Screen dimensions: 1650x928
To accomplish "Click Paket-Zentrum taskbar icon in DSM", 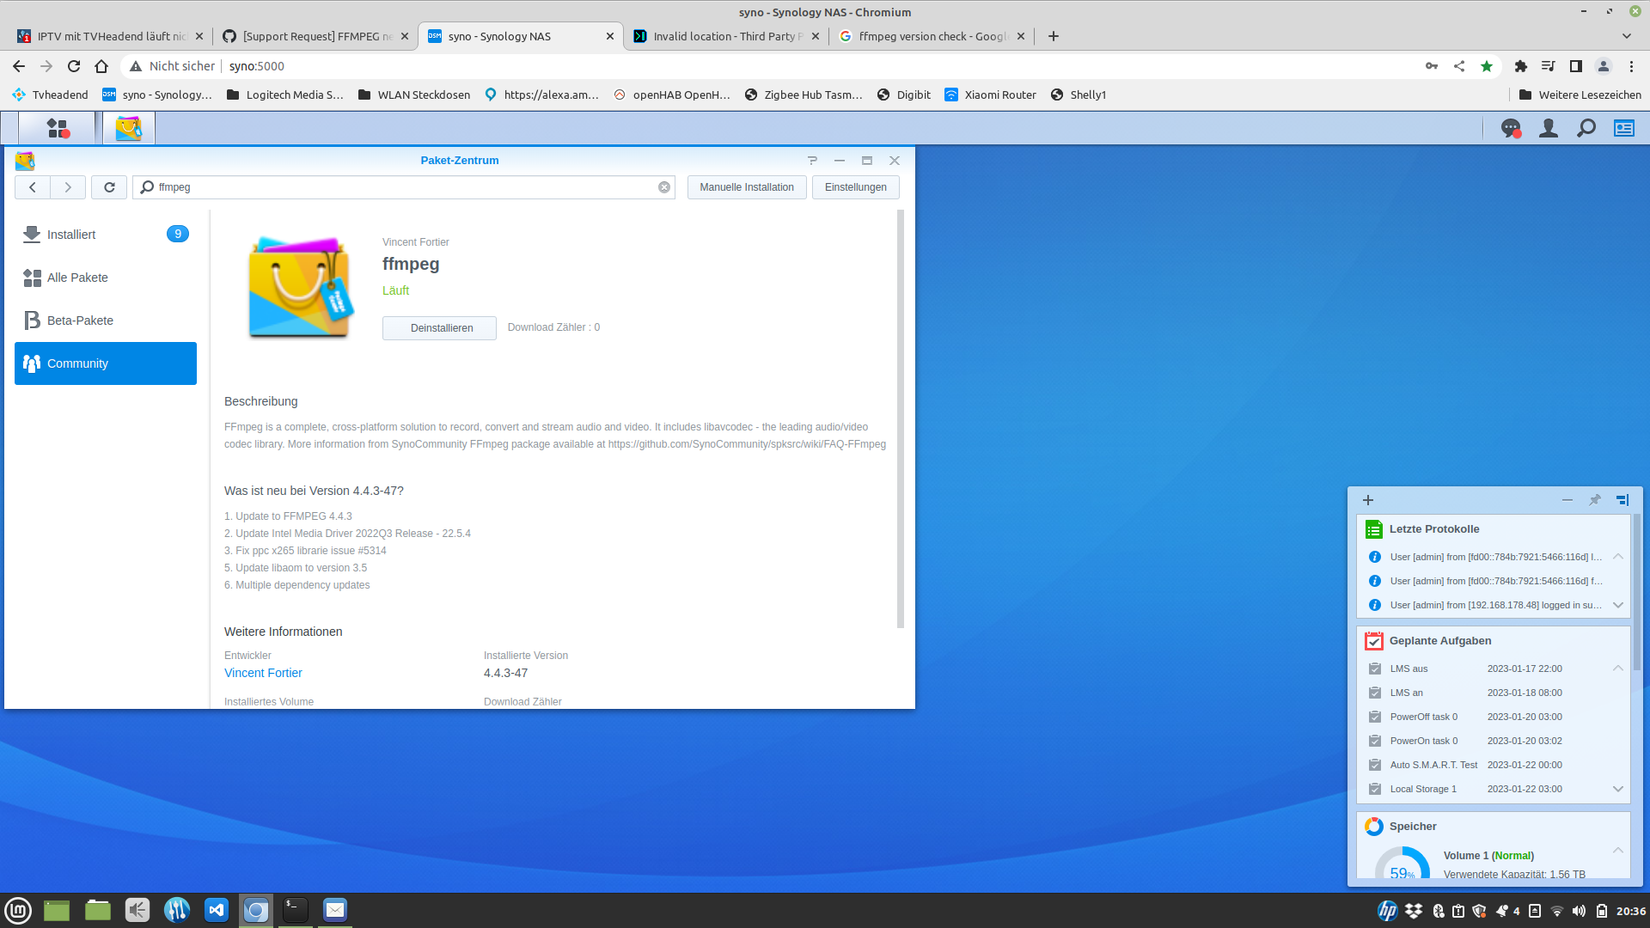I will (129, 128).
